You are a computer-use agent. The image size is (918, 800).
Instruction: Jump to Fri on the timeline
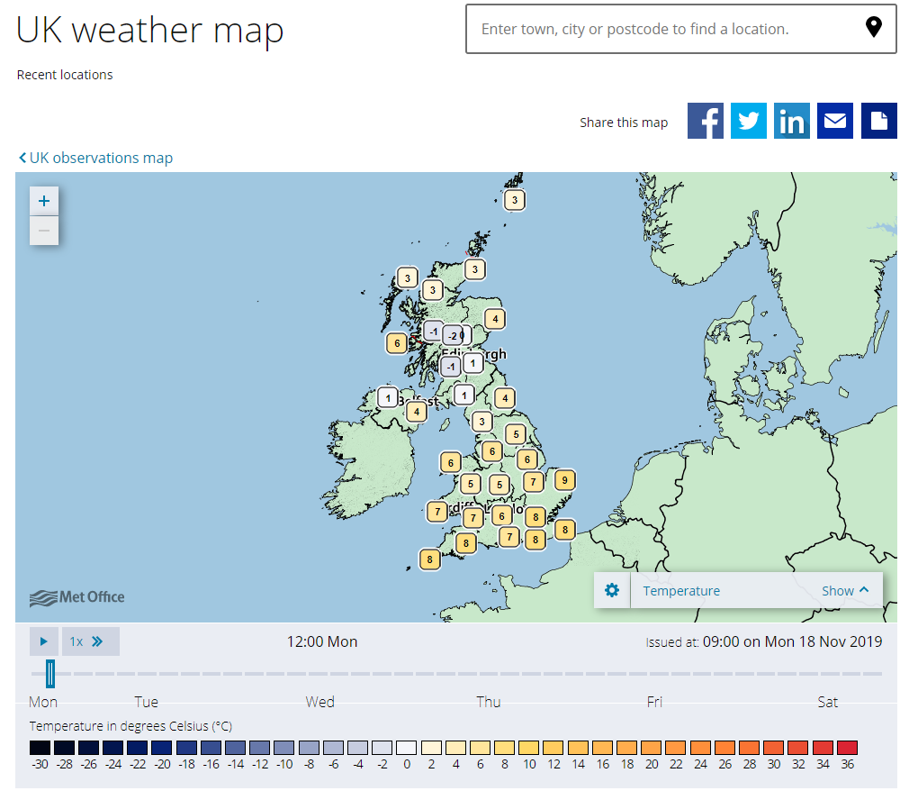pos(654,702)
